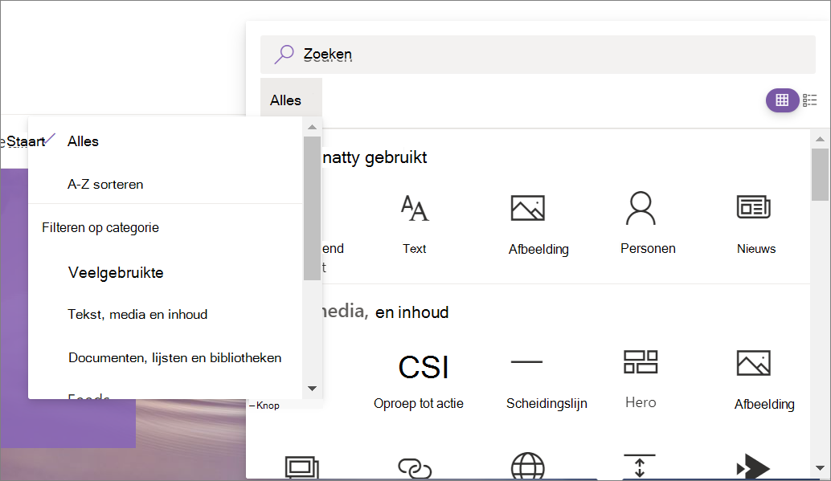Click the filter menu scroll up arrow
Viewport: 831px width, 481px height.
point(312,127)
